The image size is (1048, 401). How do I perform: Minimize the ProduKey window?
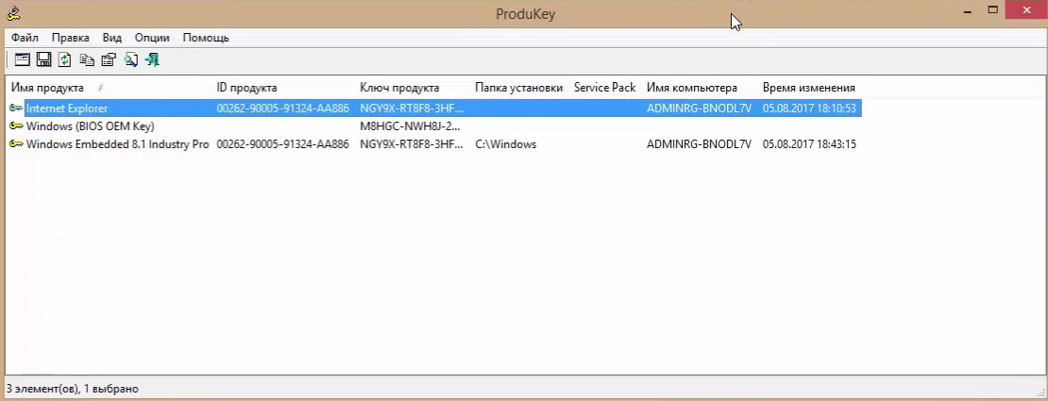tap(968, 11)
